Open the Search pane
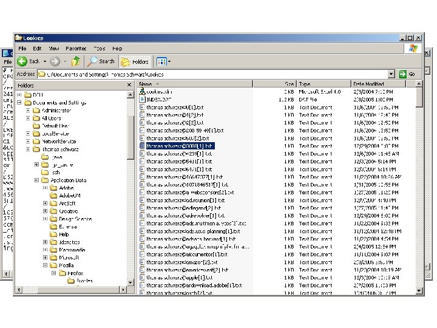Image resolution: width=437 pixels, height=328 pixels. [101, 61]
